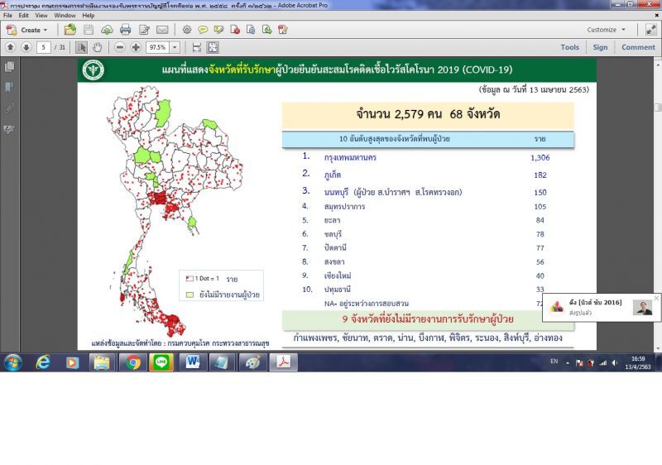Click the Fit one full page icon
This screenshot has width=662, height=465.
point(213,47)
